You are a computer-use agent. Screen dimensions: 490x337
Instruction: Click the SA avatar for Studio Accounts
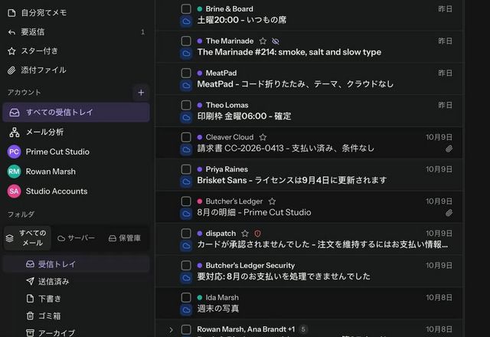coord(14,191)
